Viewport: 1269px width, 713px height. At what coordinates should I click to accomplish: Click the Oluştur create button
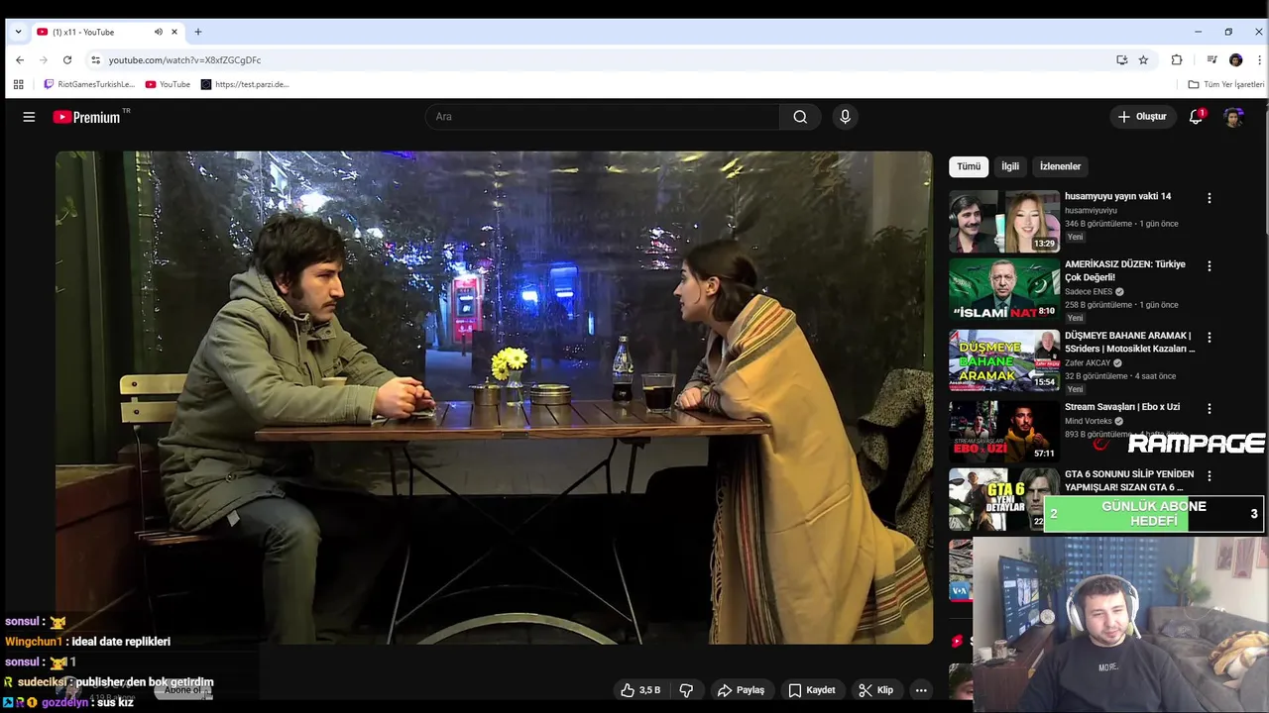click(x=1142, y=117)
